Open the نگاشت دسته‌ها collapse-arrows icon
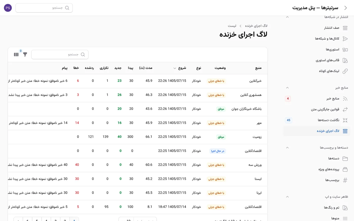 click(x=345, y=120)
